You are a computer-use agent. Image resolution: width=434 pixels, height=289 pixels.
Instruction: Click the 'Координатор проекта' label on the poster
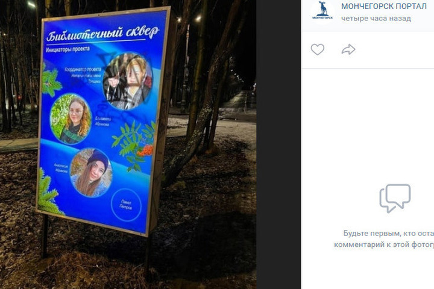(x=83, y=69)
